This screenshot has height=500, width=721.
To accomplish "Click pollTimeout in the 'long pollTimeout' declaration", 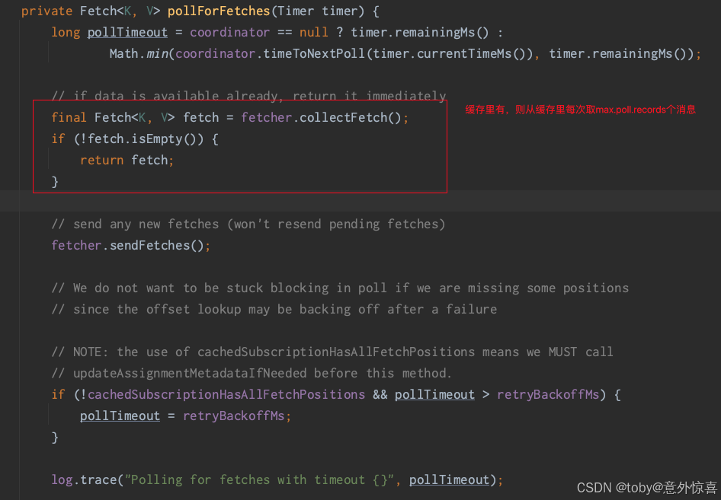I will 127,32.
